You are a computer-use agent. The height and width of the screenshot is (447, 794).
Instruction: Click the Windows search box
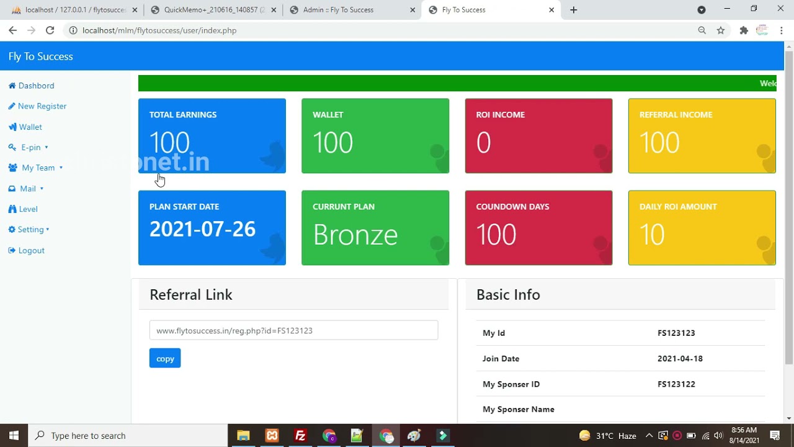[128, 435]
